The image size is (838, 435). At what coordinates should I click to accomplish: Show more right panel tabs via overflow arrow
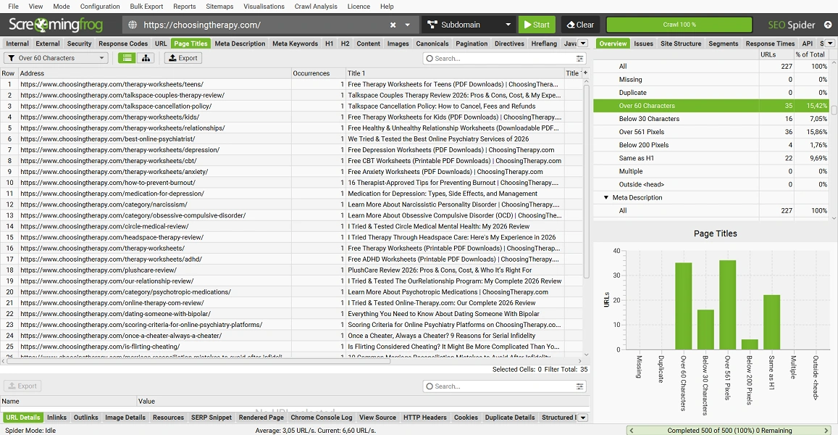pos(830,43)
